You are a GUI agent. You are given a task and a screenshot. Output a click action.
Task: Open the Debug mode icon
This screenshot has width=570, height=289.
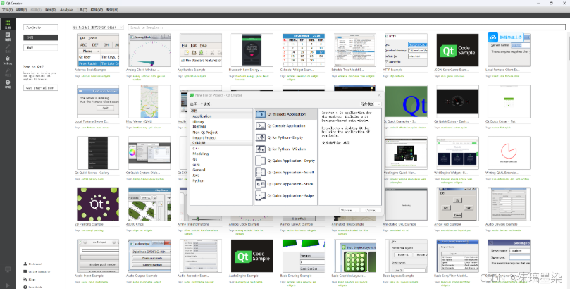coord(8,60)
